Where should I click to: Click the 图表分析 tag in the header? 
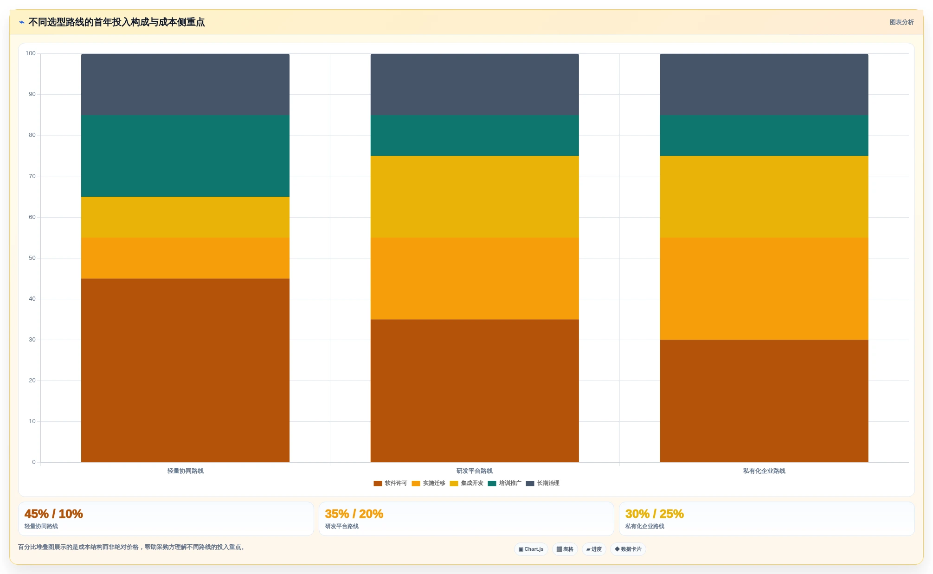(901, 22)
